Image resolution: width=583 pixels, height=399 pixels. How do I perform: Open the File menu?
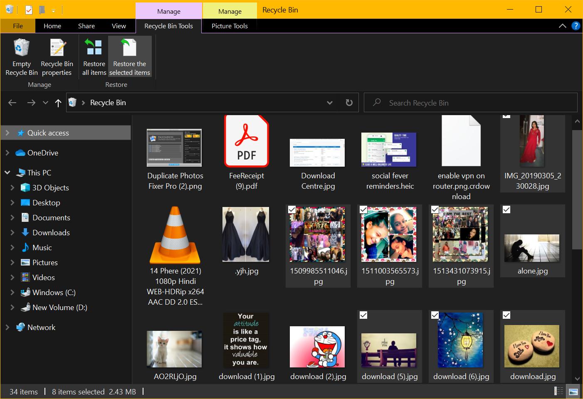click(17, 26)
